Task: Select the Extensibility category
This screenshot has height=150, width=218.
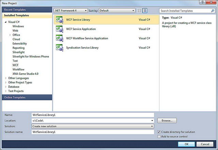Action: coord(20,43)
